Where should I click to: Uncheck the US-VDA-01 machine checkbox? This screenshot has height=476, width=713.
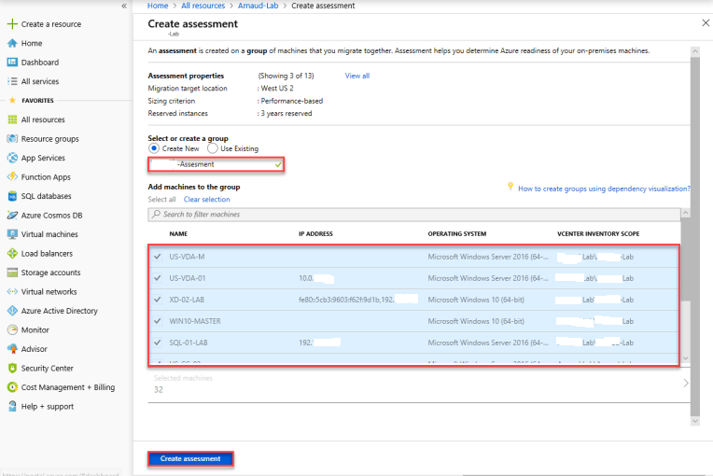pos(158,278)
